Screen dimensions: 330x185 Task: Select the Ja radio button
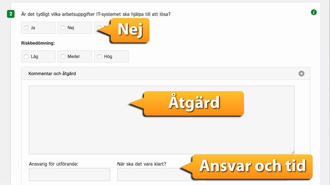click(26, 28)
